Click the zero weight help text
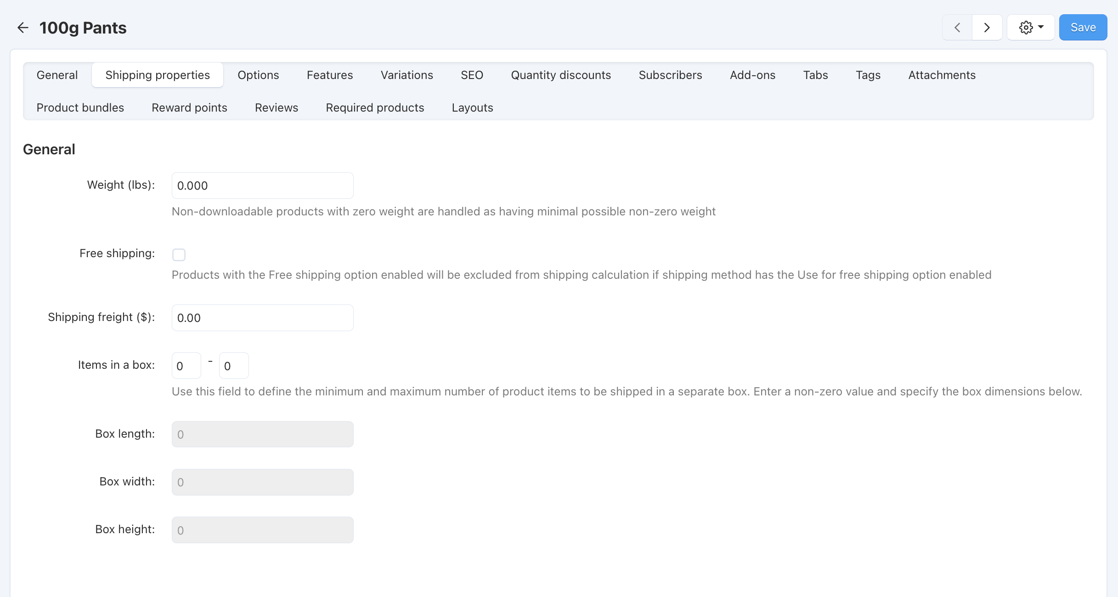This screenshot has height=597, width=1118. [x=444, y=211]
